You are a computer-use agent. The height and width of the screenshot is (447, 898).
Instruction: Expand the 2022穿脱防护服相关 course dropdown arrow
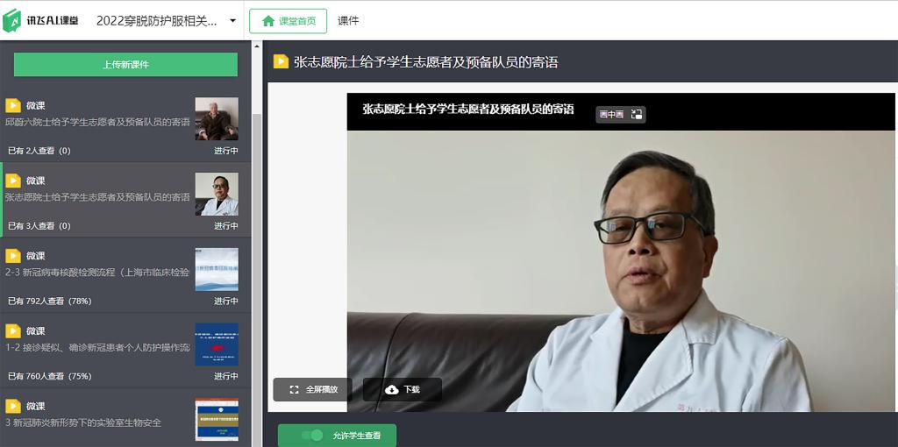click(x=232, y=21)
